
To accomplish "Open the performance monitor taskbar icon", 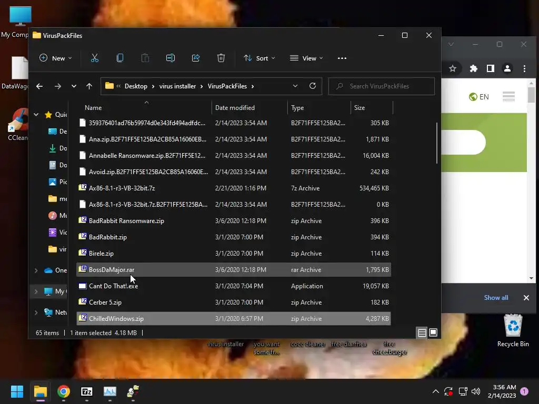I will pyautogui.click(x=110, y=391).
